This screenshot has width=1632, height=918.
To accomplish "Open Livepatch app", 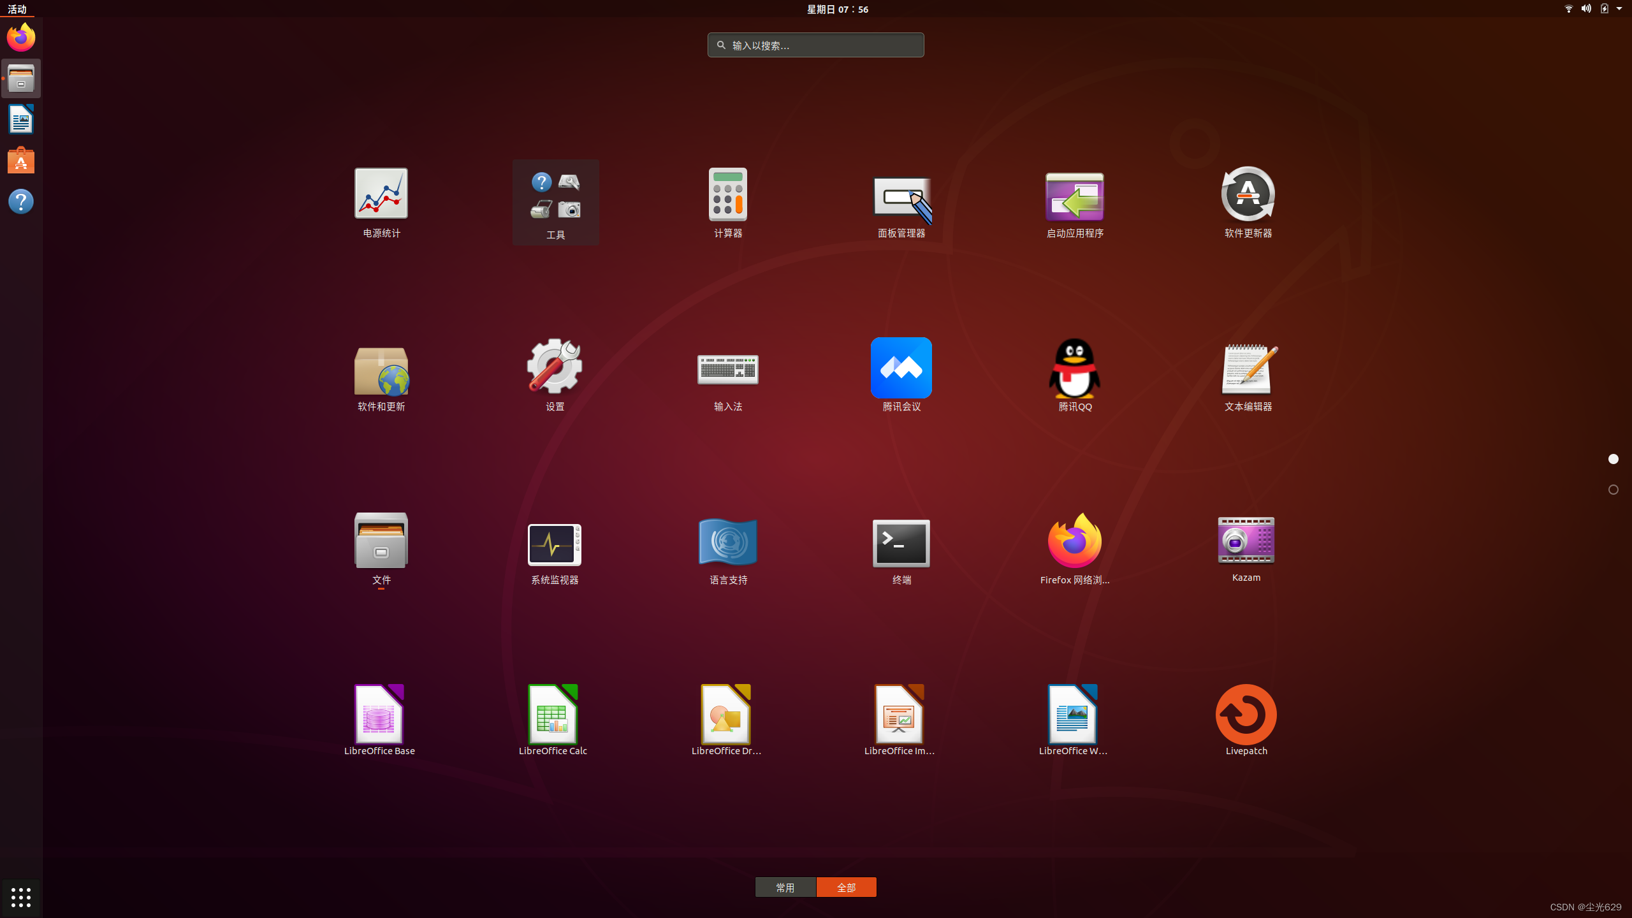I will click(1246, 720).
